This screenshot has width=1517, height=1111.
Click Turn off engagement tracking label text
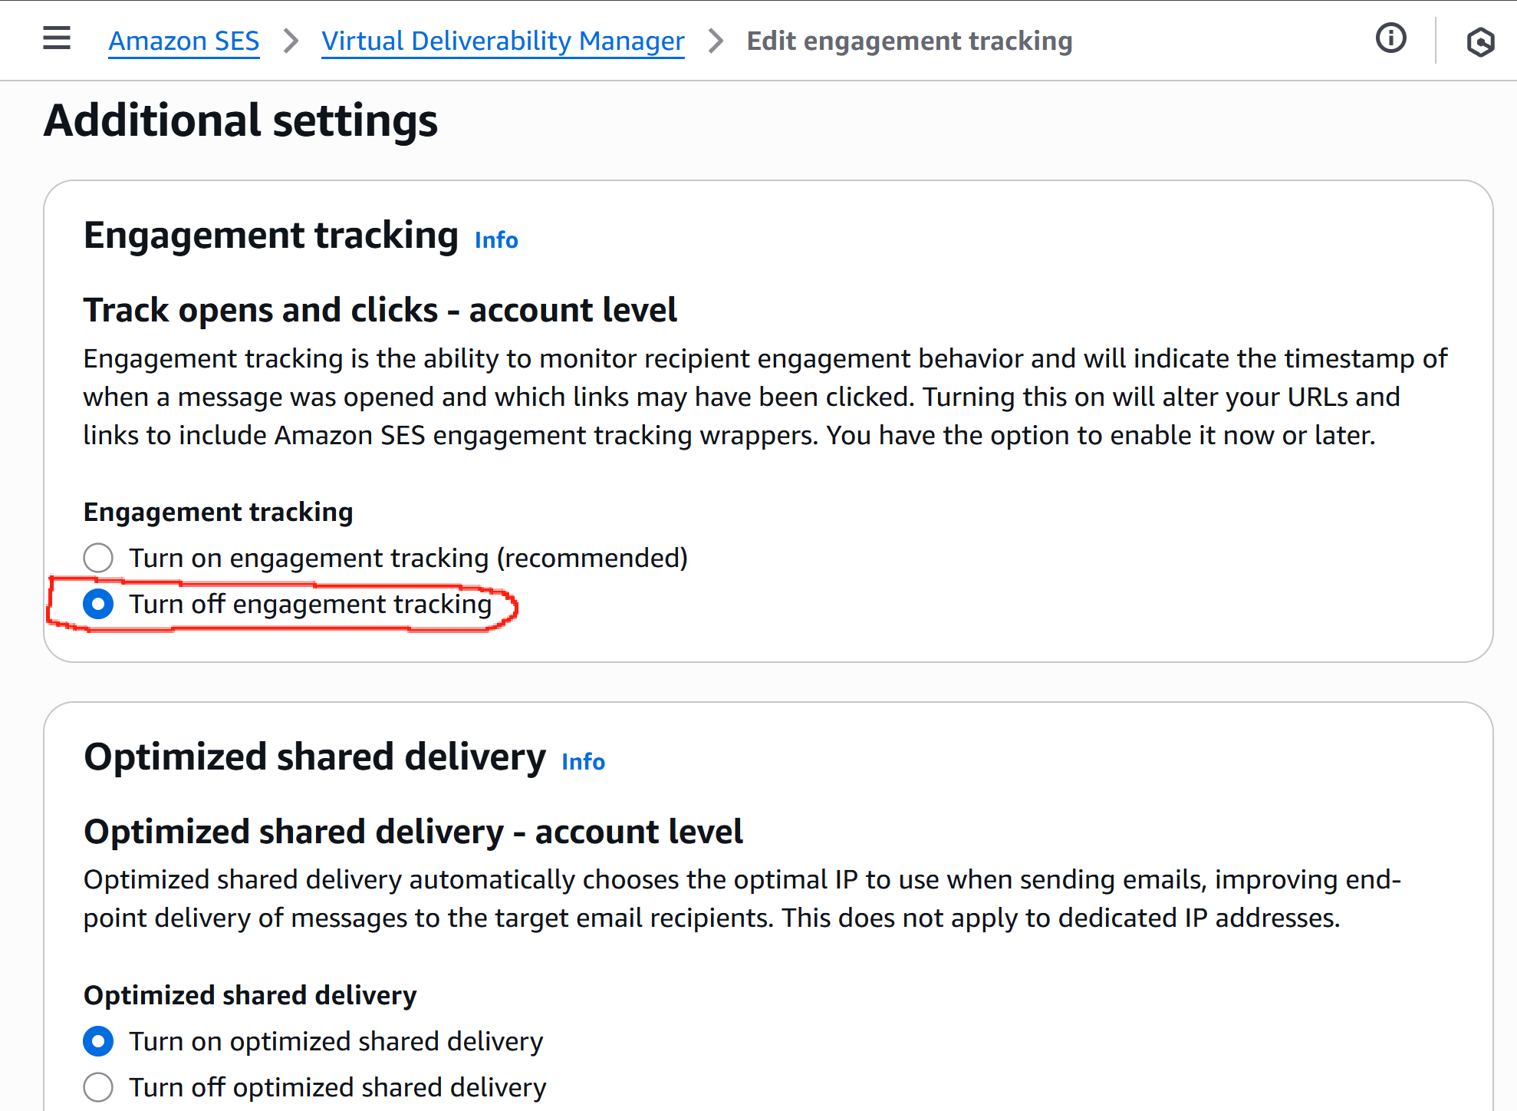311,604
